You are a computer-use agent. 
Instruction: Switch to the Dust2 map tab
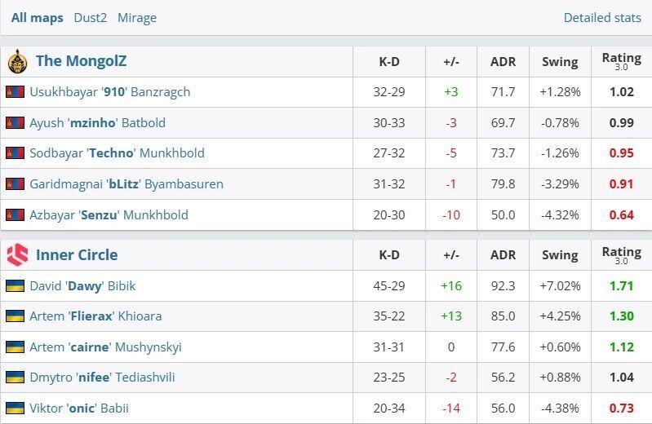click(90, 17)
